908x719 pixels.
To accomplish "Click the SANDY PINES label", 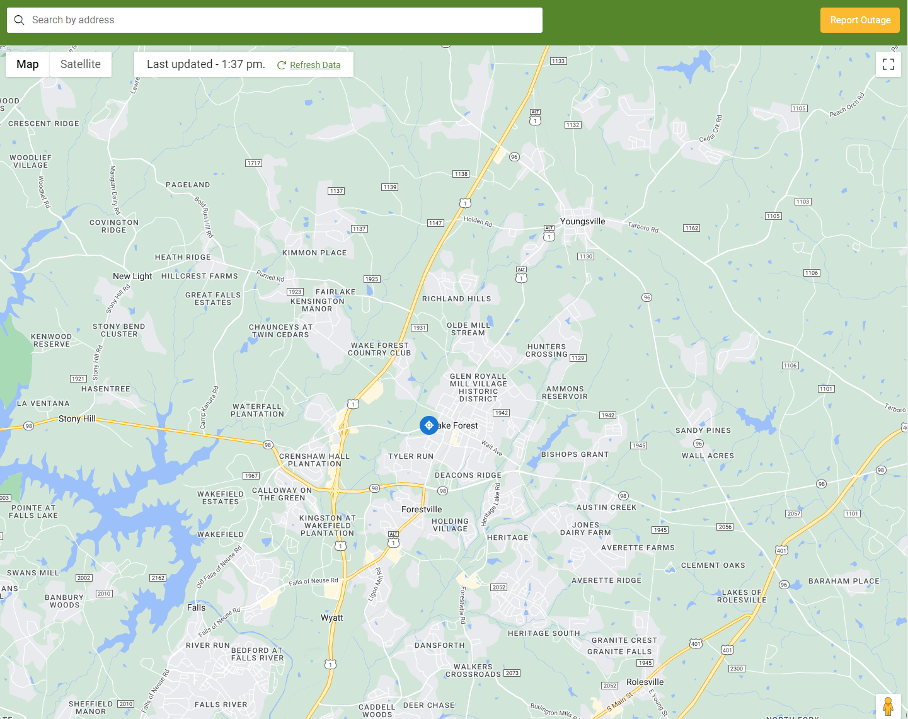I will pos(703,430).
